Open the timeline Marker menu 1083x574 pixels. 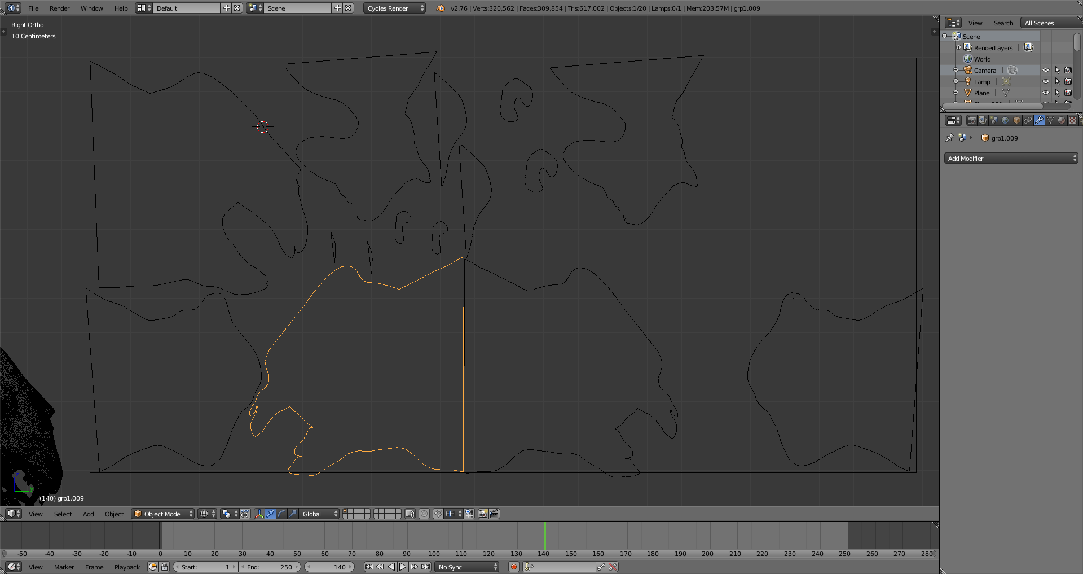[x=64, y=567]
